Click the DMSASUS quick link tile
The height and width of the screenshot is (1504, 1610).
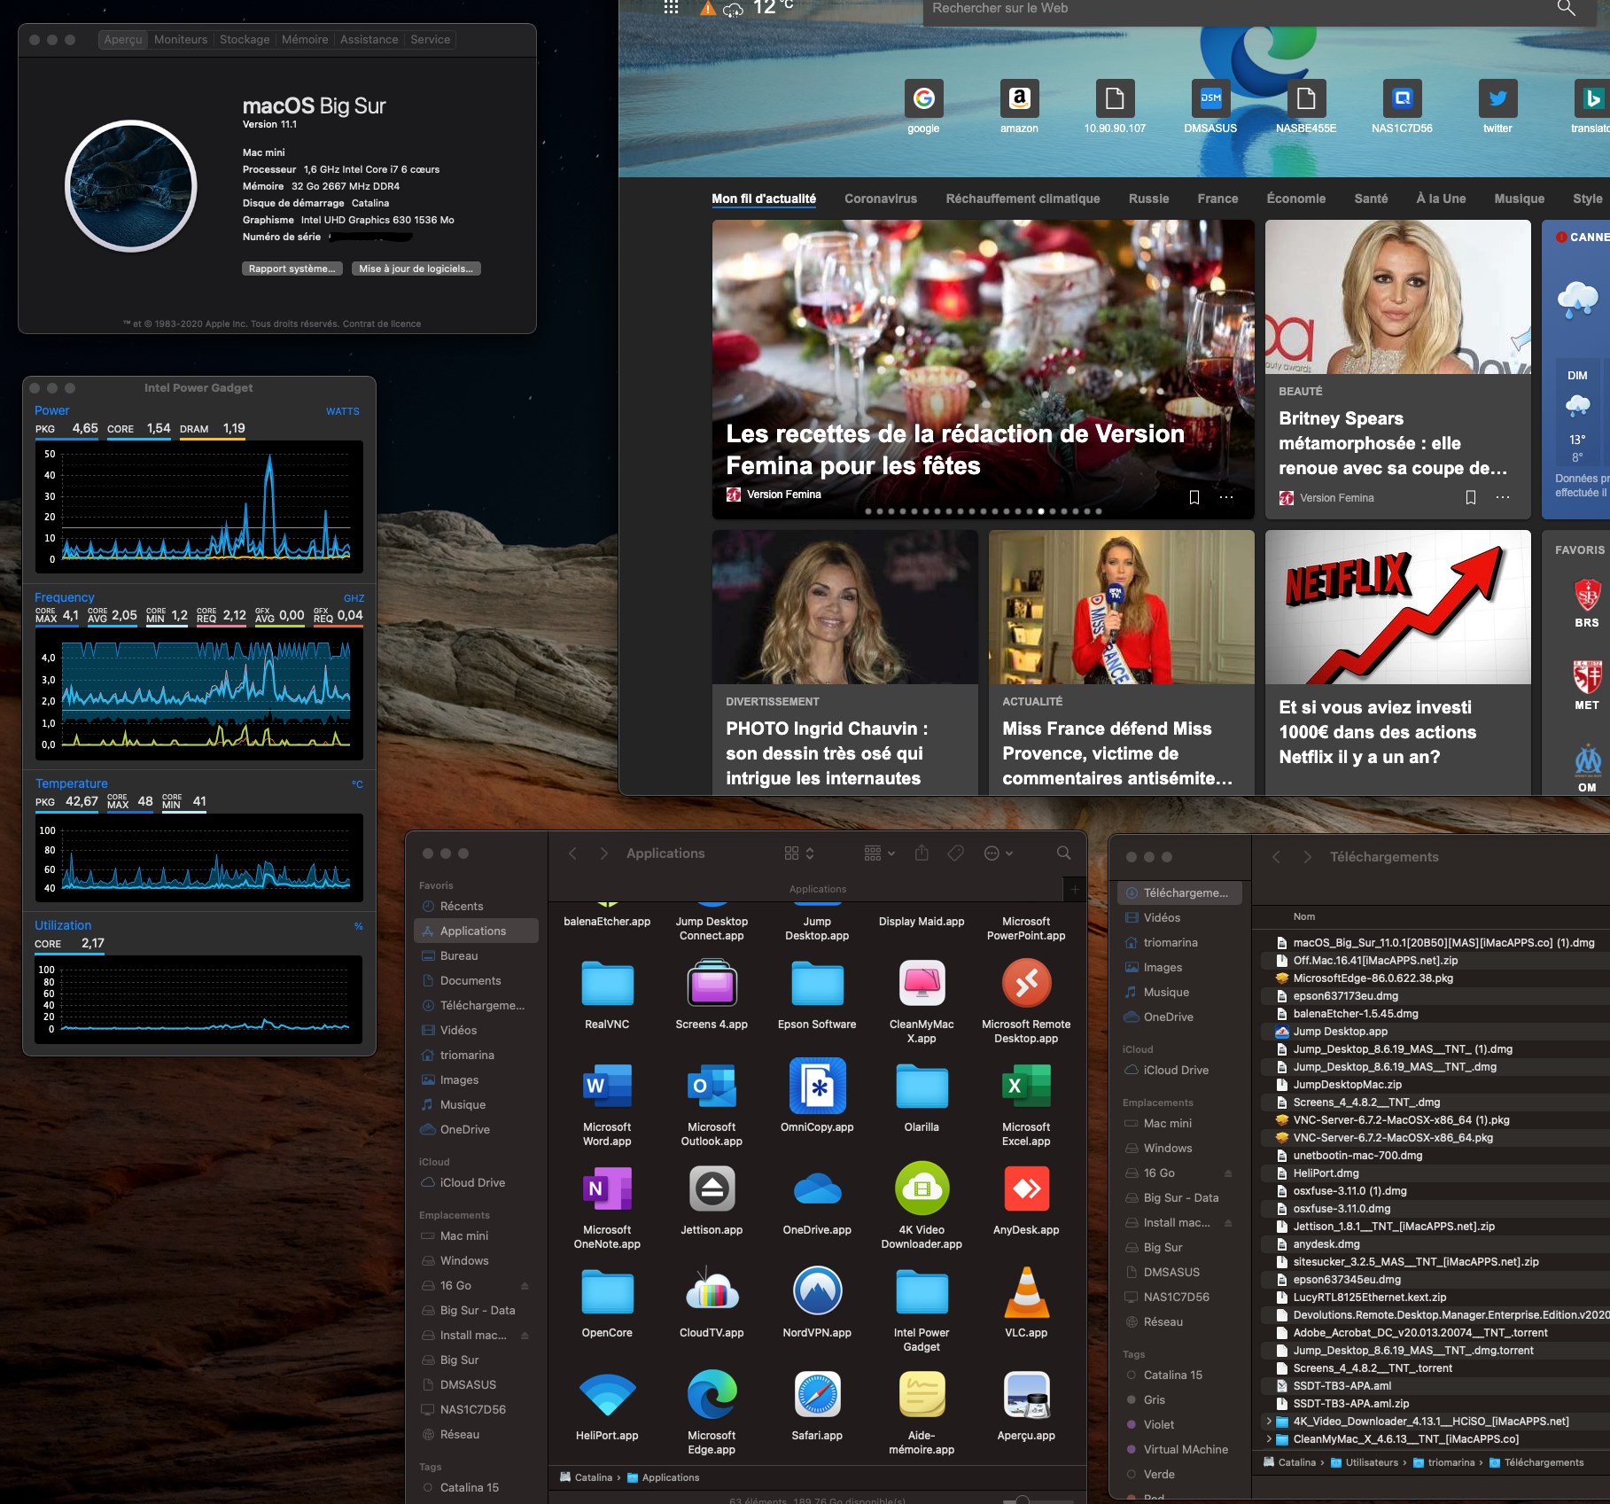(1210, 98)
